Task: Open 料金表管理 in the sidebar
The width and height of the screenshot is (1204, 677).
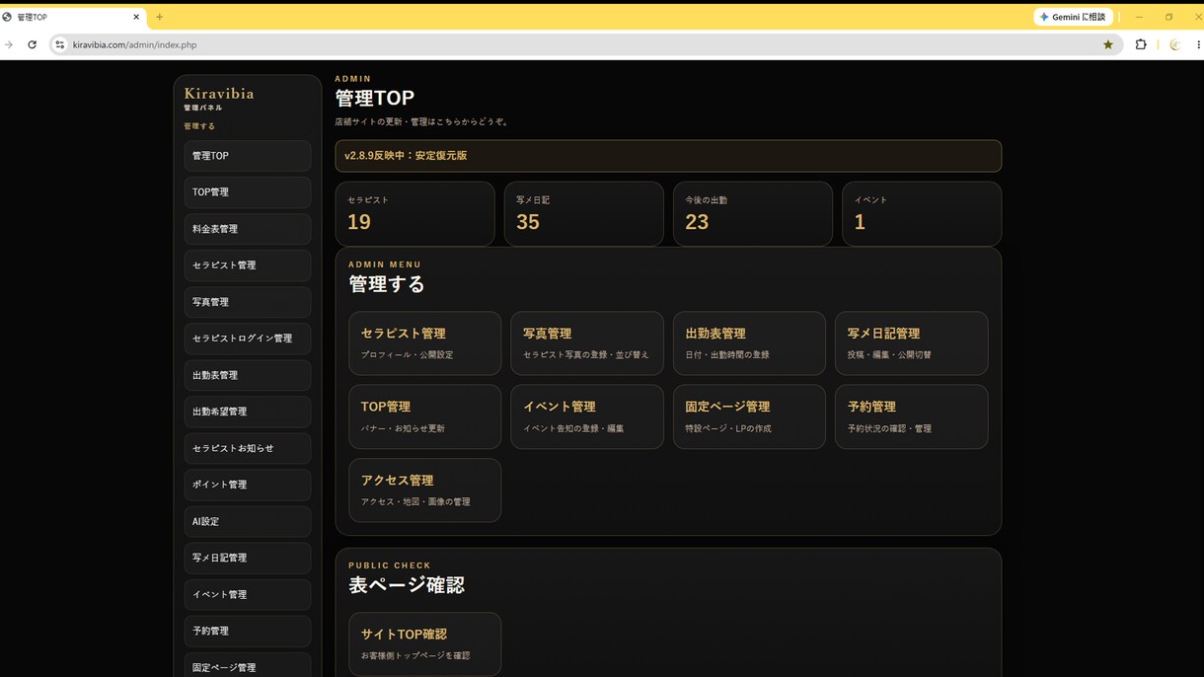Action: (247, 229)
